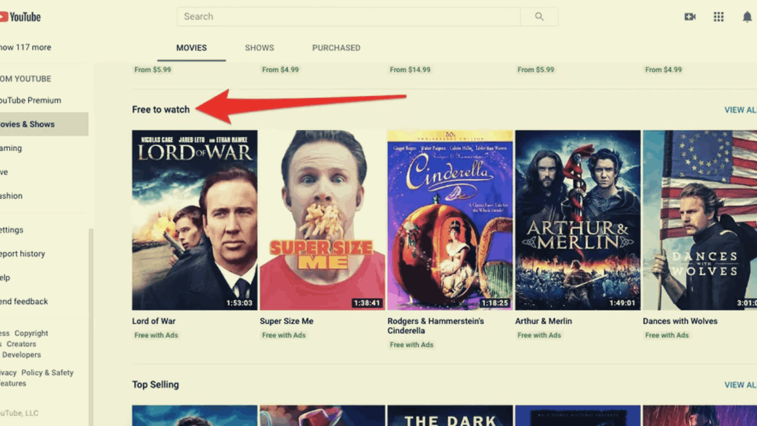Click View All for Free to watch

click(x=740, y=110)
